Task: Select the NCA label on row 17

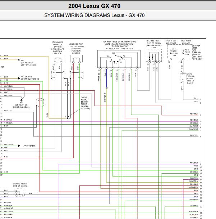Action: pyautogui.click(x=6, y=126)
